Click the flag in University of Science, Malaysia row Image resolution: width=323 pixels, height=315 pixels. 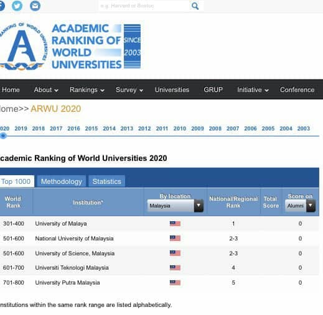(x=175, y=253)
